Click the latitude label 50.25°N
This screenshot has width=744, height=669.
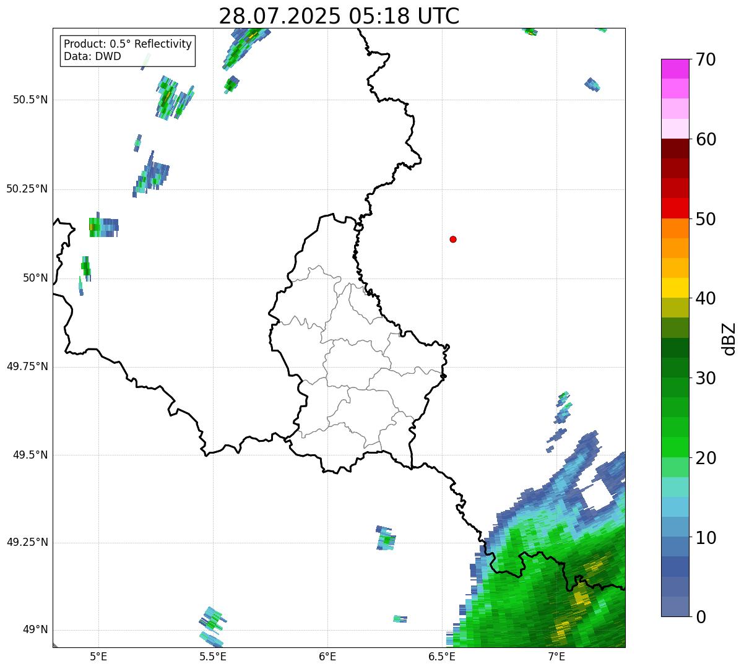[27, 189]
